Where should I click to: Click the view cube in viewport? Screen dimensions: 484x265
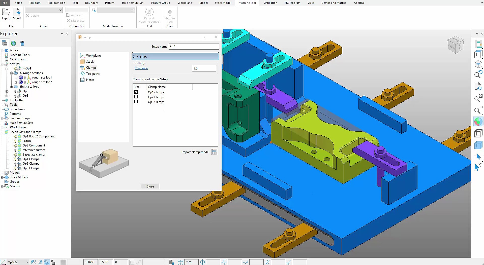click(x=455, y=45)
